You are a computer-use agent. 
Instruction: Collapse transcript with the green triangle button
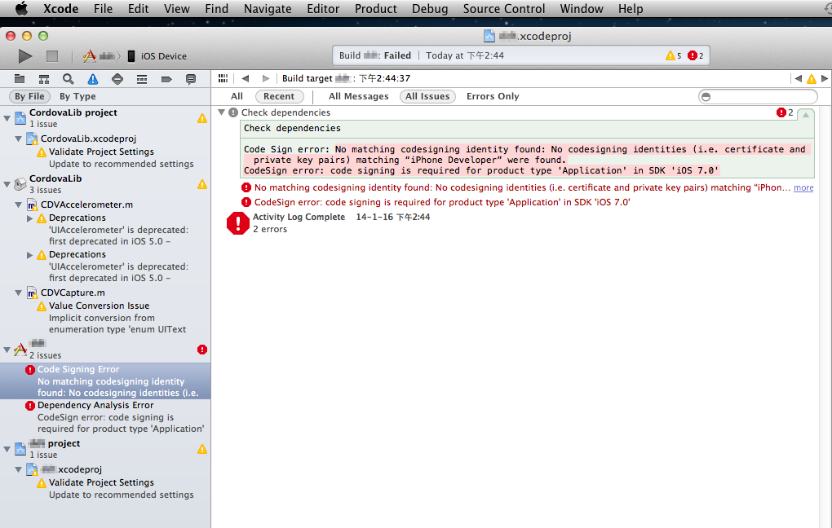coord(806,115)
